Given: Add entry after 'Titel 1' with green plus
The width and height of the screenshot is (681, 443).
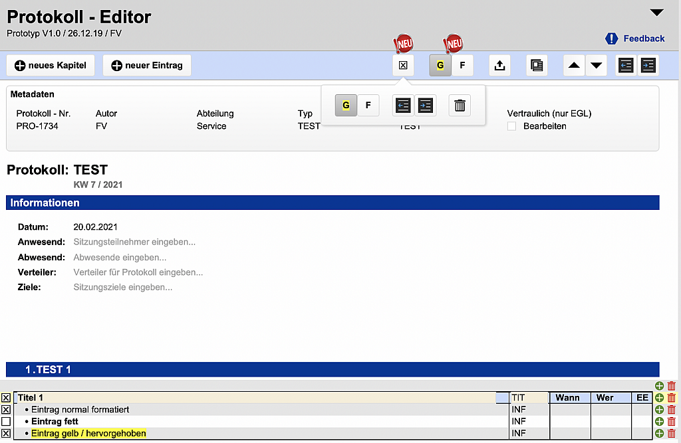Looking at the screenshot, I should tap(659, 398).
